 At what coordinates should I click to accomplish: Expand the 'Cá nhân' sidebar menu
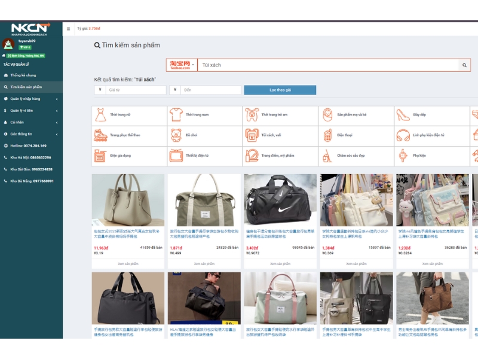pyautogui.click(x=31, y=122)
